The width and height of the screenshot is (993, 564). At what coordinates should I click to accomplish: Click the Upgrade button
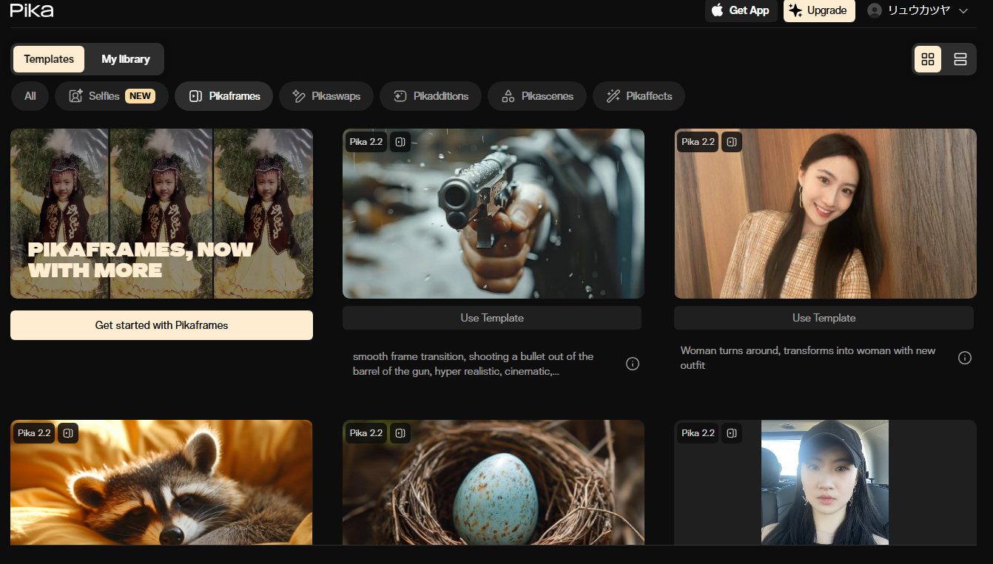click(818, 10)
